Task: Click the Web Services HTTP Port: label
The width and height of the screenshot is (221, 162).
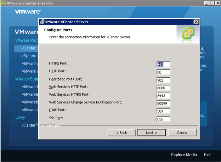Action: click(x=68, y=87)
